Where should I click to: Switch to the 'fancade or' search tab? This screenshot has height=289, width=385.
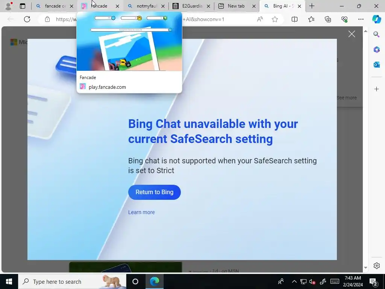[55, 6]
